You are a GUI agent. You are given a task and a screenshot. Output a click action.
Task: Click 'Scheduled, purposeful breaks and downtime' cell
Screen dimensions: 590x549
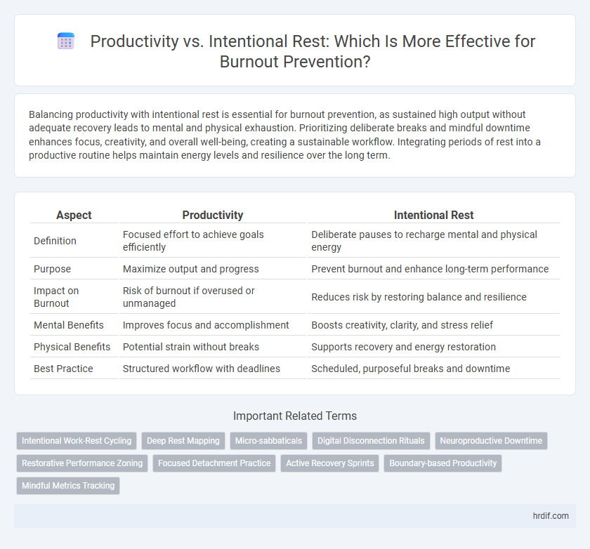[x=433, y=369]
